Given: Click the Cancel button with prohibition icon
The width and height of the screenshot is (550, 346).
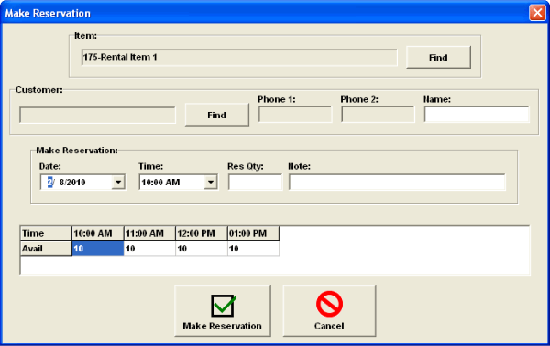Looking at the screenshot, I should pos(329,311).
